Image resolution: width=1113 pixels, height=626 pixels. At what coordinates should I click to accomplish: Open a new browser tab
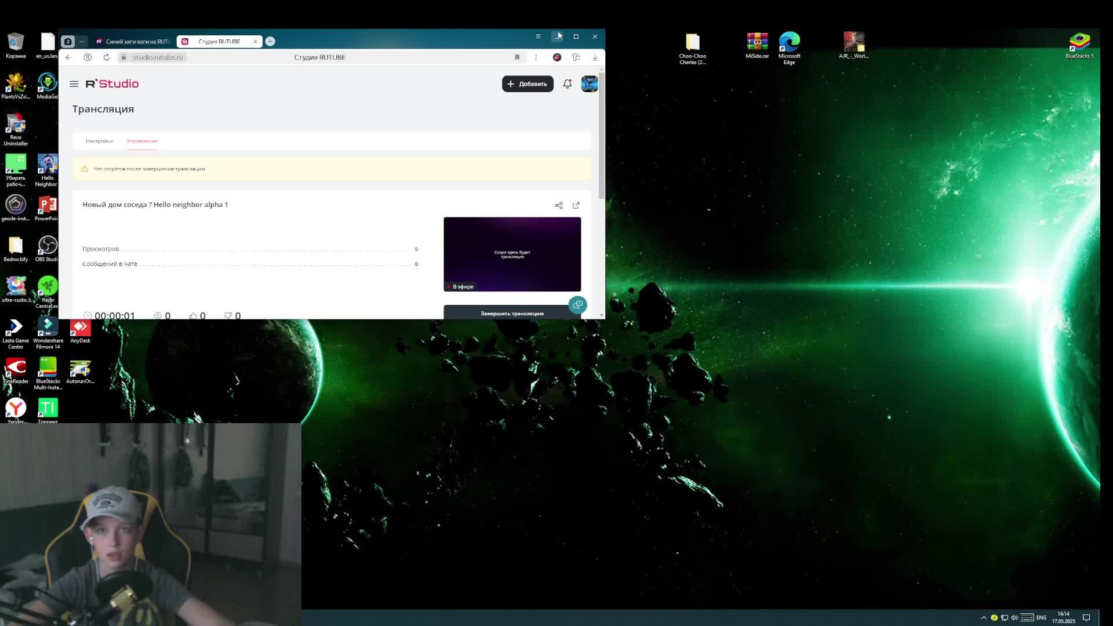coord(270,41)
